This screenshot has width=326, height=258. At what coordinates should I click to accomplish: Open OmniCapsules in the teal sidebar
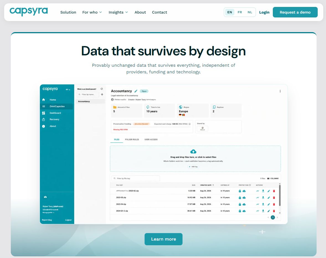[x=56, y=106]
